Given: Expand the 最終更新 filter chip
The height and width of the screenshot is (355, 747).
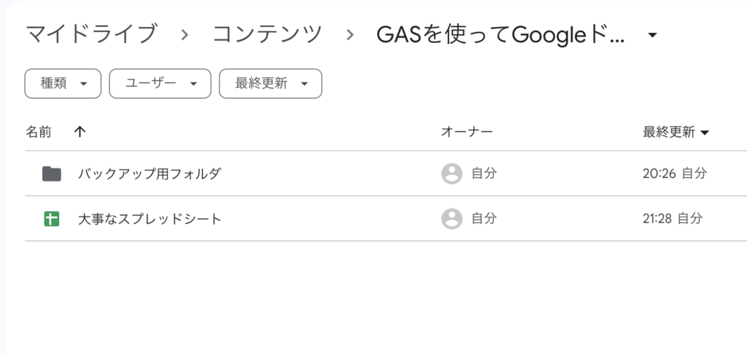Looking at the screenshot, I should point(270,84).
